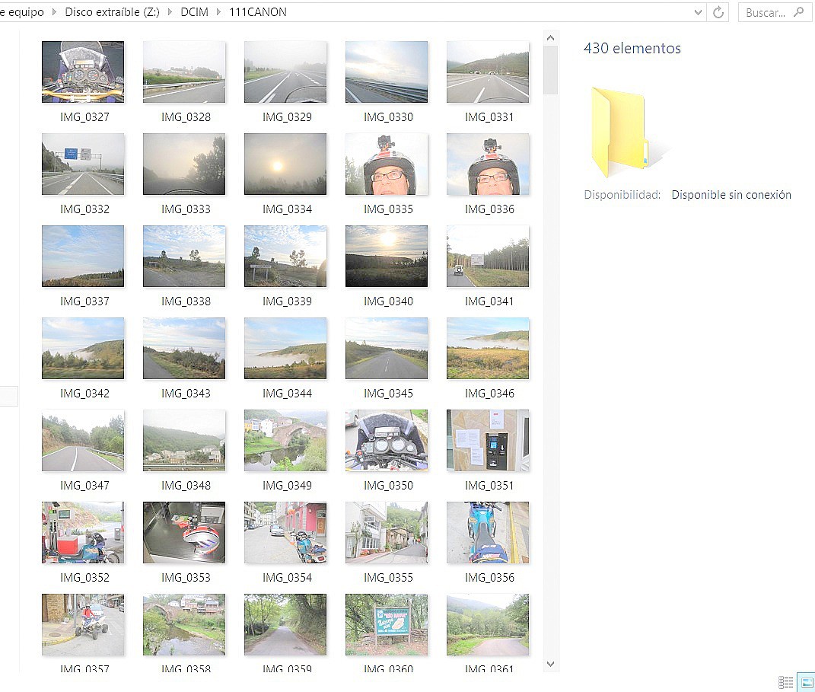Image resolution: width=815 pixels, height=692 pixels.
Task: Select thumbnail IMG_0348
Action: [184, 440]
